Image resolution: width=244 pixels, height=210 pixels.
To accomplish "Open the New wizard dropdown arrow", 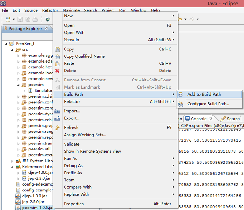I will point(14,19).
